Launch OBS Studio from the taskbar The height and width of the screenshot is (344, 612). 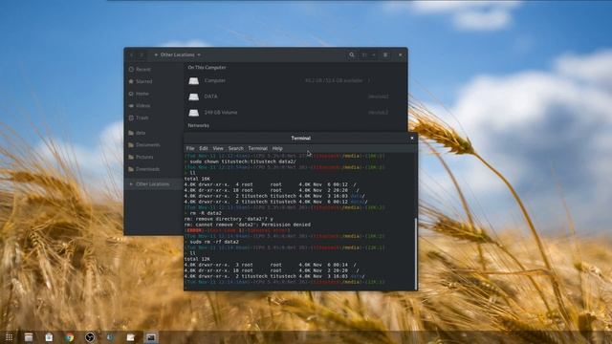coord(90,337)
